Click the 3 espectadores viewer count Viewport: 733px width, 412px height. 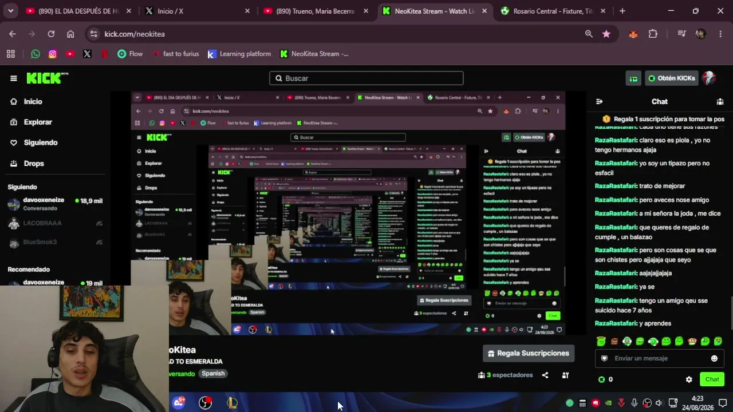coord(505,375)
